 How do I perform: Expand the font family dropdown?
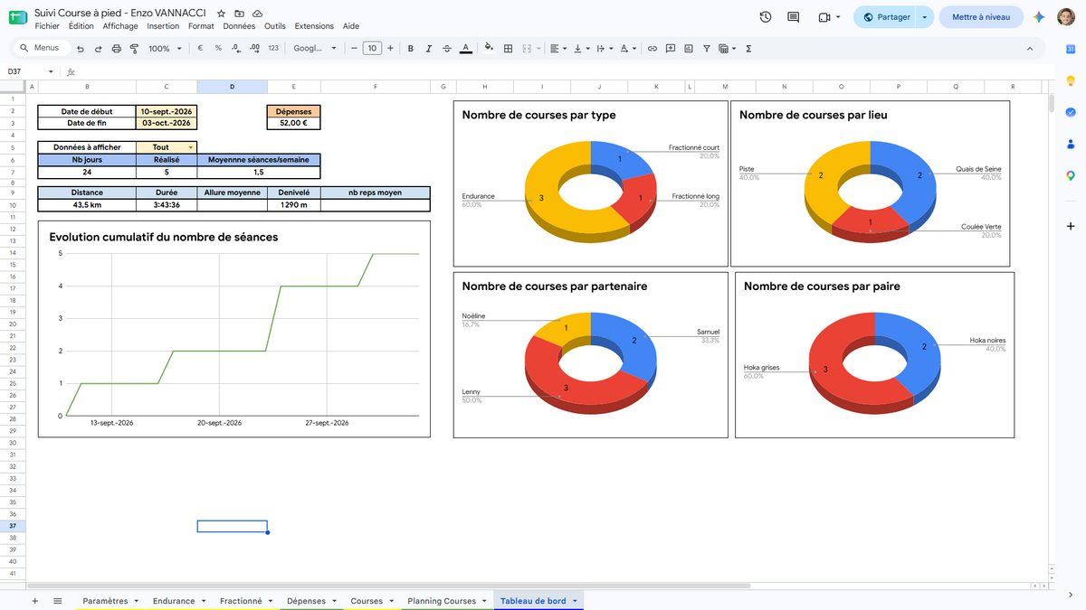click(315, 49)
